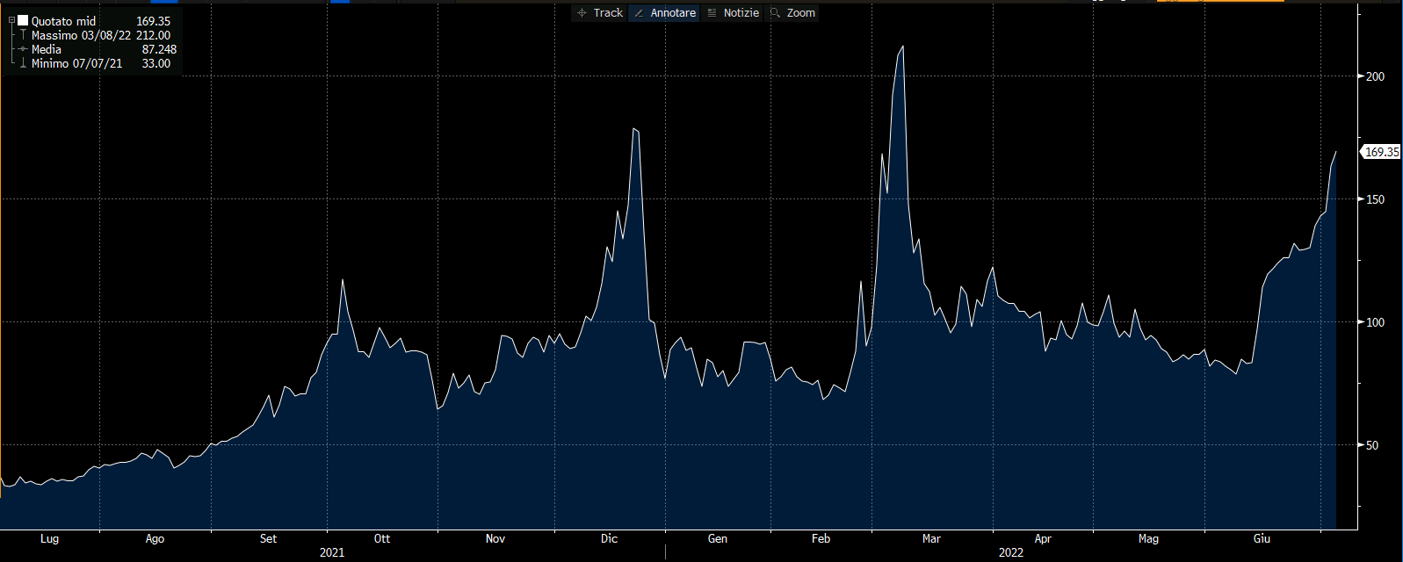Click the Nov month axis label
1403x562 pixels.
pos(495,538)
